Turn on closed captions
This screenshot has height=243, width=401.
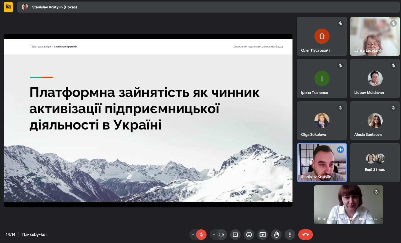coord(235,235)
